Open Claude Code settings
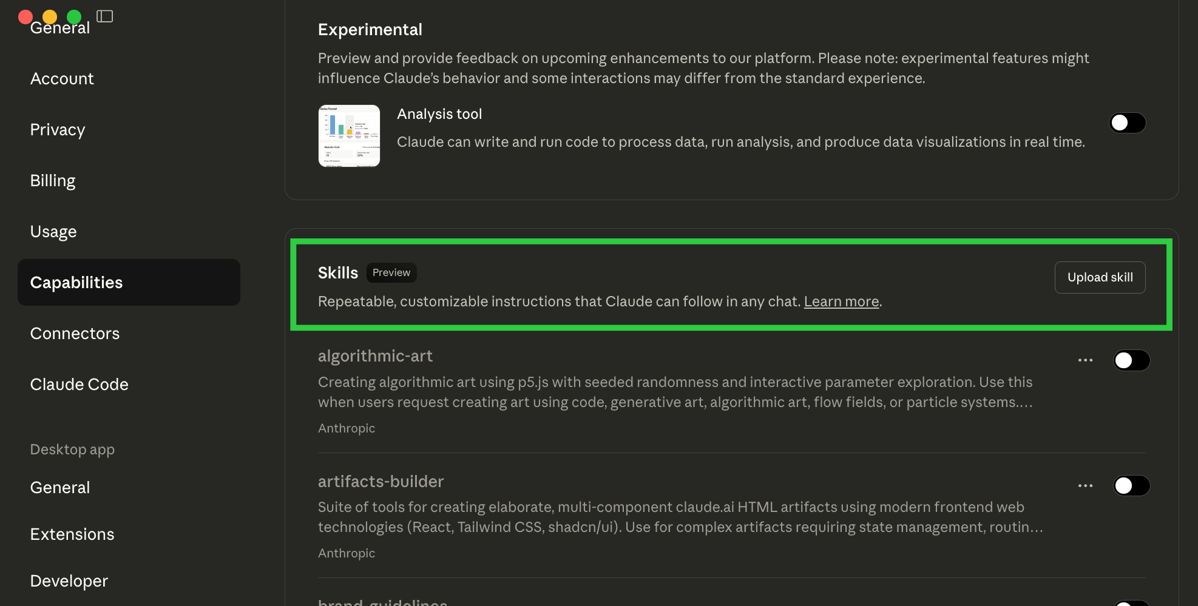Image resolution: width=1198 pixels, height=606 pixels. [79, 385]
